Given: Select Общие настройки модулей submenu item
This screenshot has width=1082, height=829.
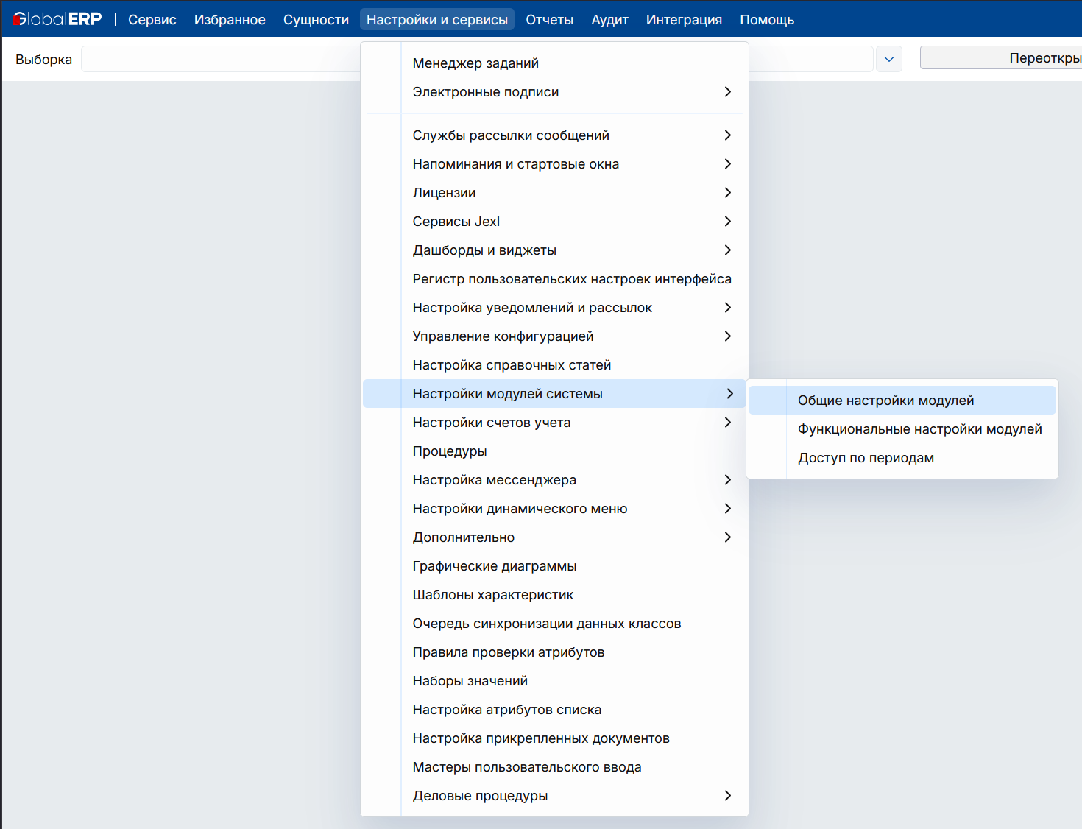Looking at the screenshot, I should pyautogui.click(x=885, y=401).
